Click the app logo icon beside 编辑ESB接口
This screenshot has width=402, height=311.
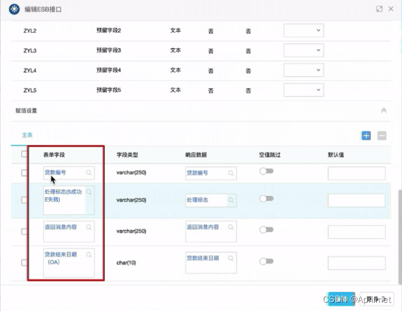(x=14, y=10)
